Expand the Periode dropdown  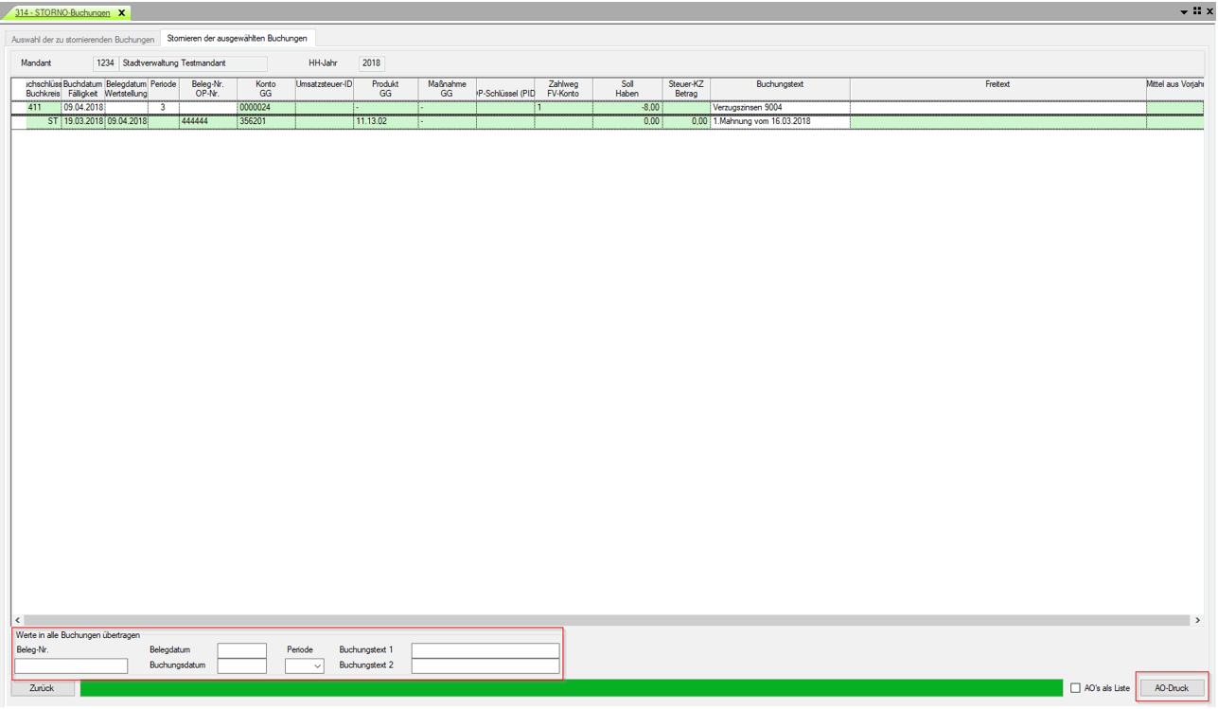(x=317, y=666)
